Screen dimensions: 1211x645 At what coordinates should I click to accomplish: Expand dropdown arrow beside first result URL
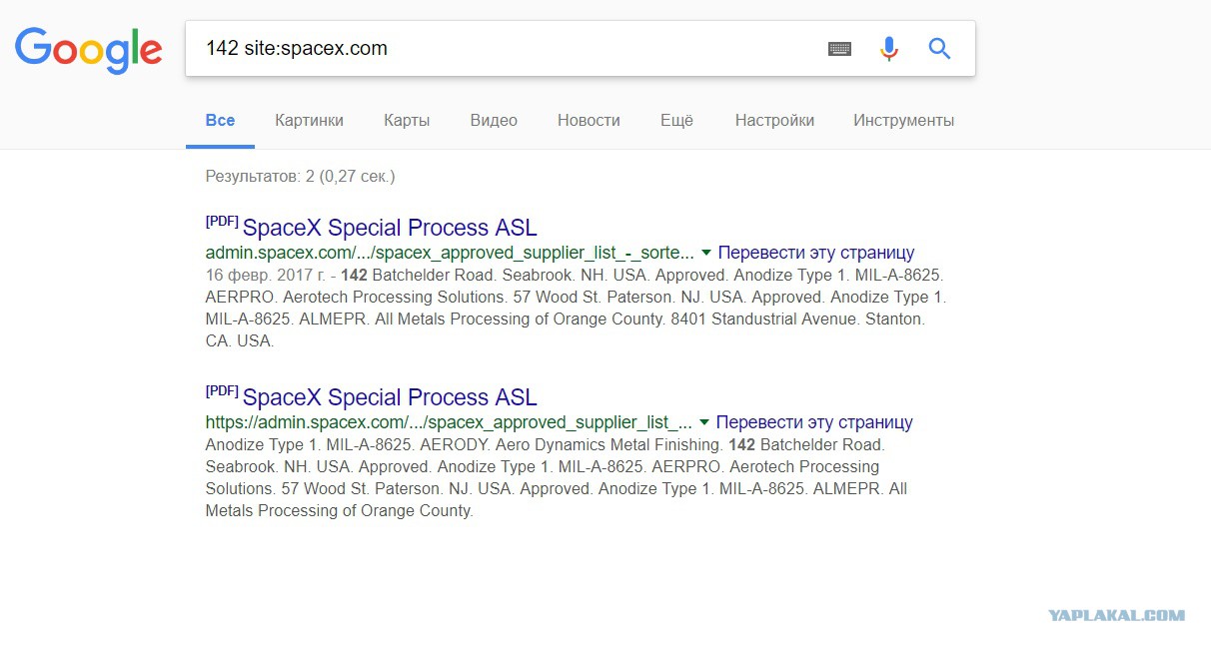[705, 253]
